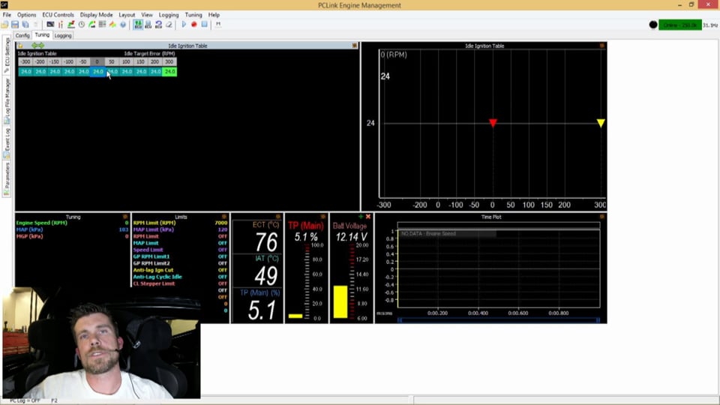Click the blue stop square icon
This screenshot has width=720, height=405.
[205, 24]
